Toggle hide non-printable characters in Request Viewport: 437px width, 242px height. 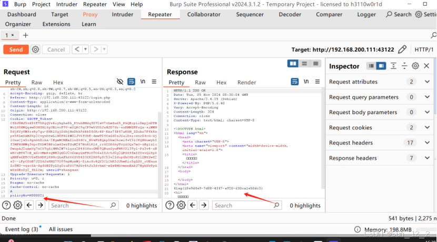click(120, 82)
